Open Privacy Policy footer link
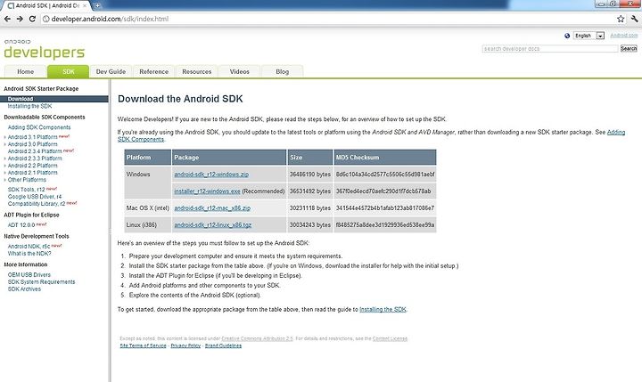 click(185, 345)
